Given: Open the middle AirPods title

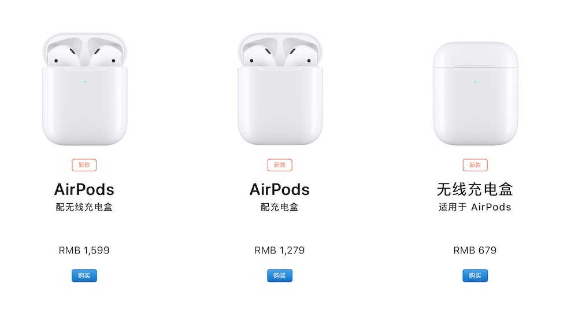Looking at the screenshot, I should 280,189.
